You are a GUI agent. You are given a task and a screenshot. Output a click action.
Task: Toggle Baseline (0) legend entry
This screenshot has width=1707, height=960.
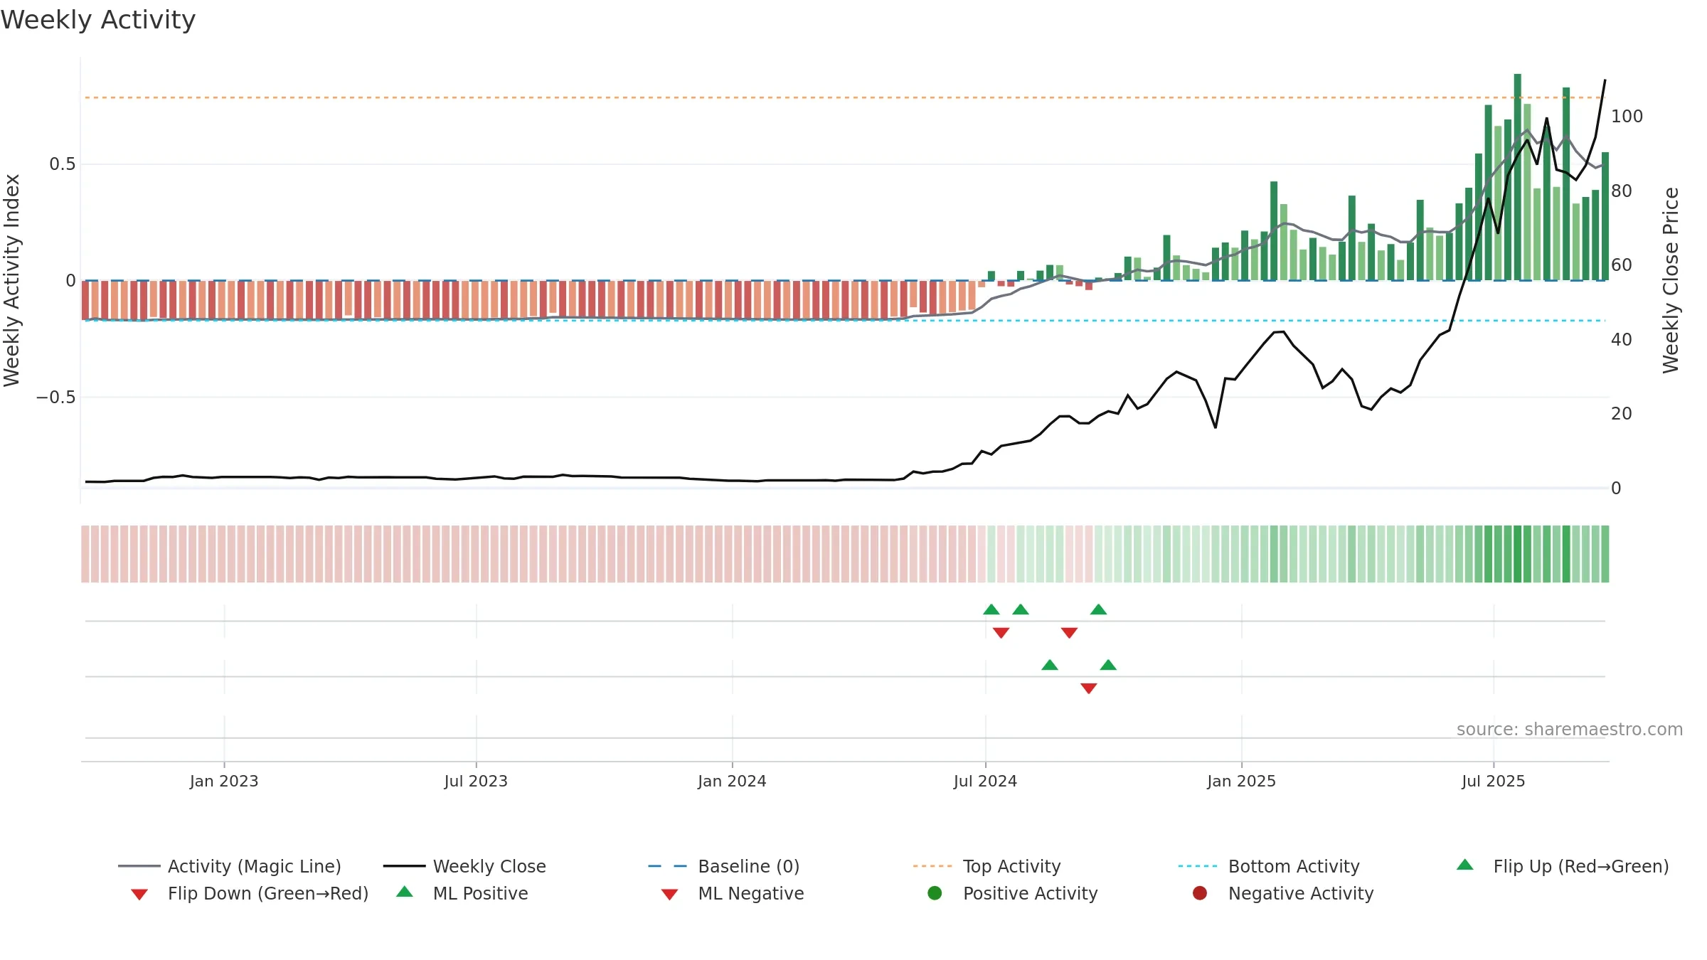pos(724,866)
